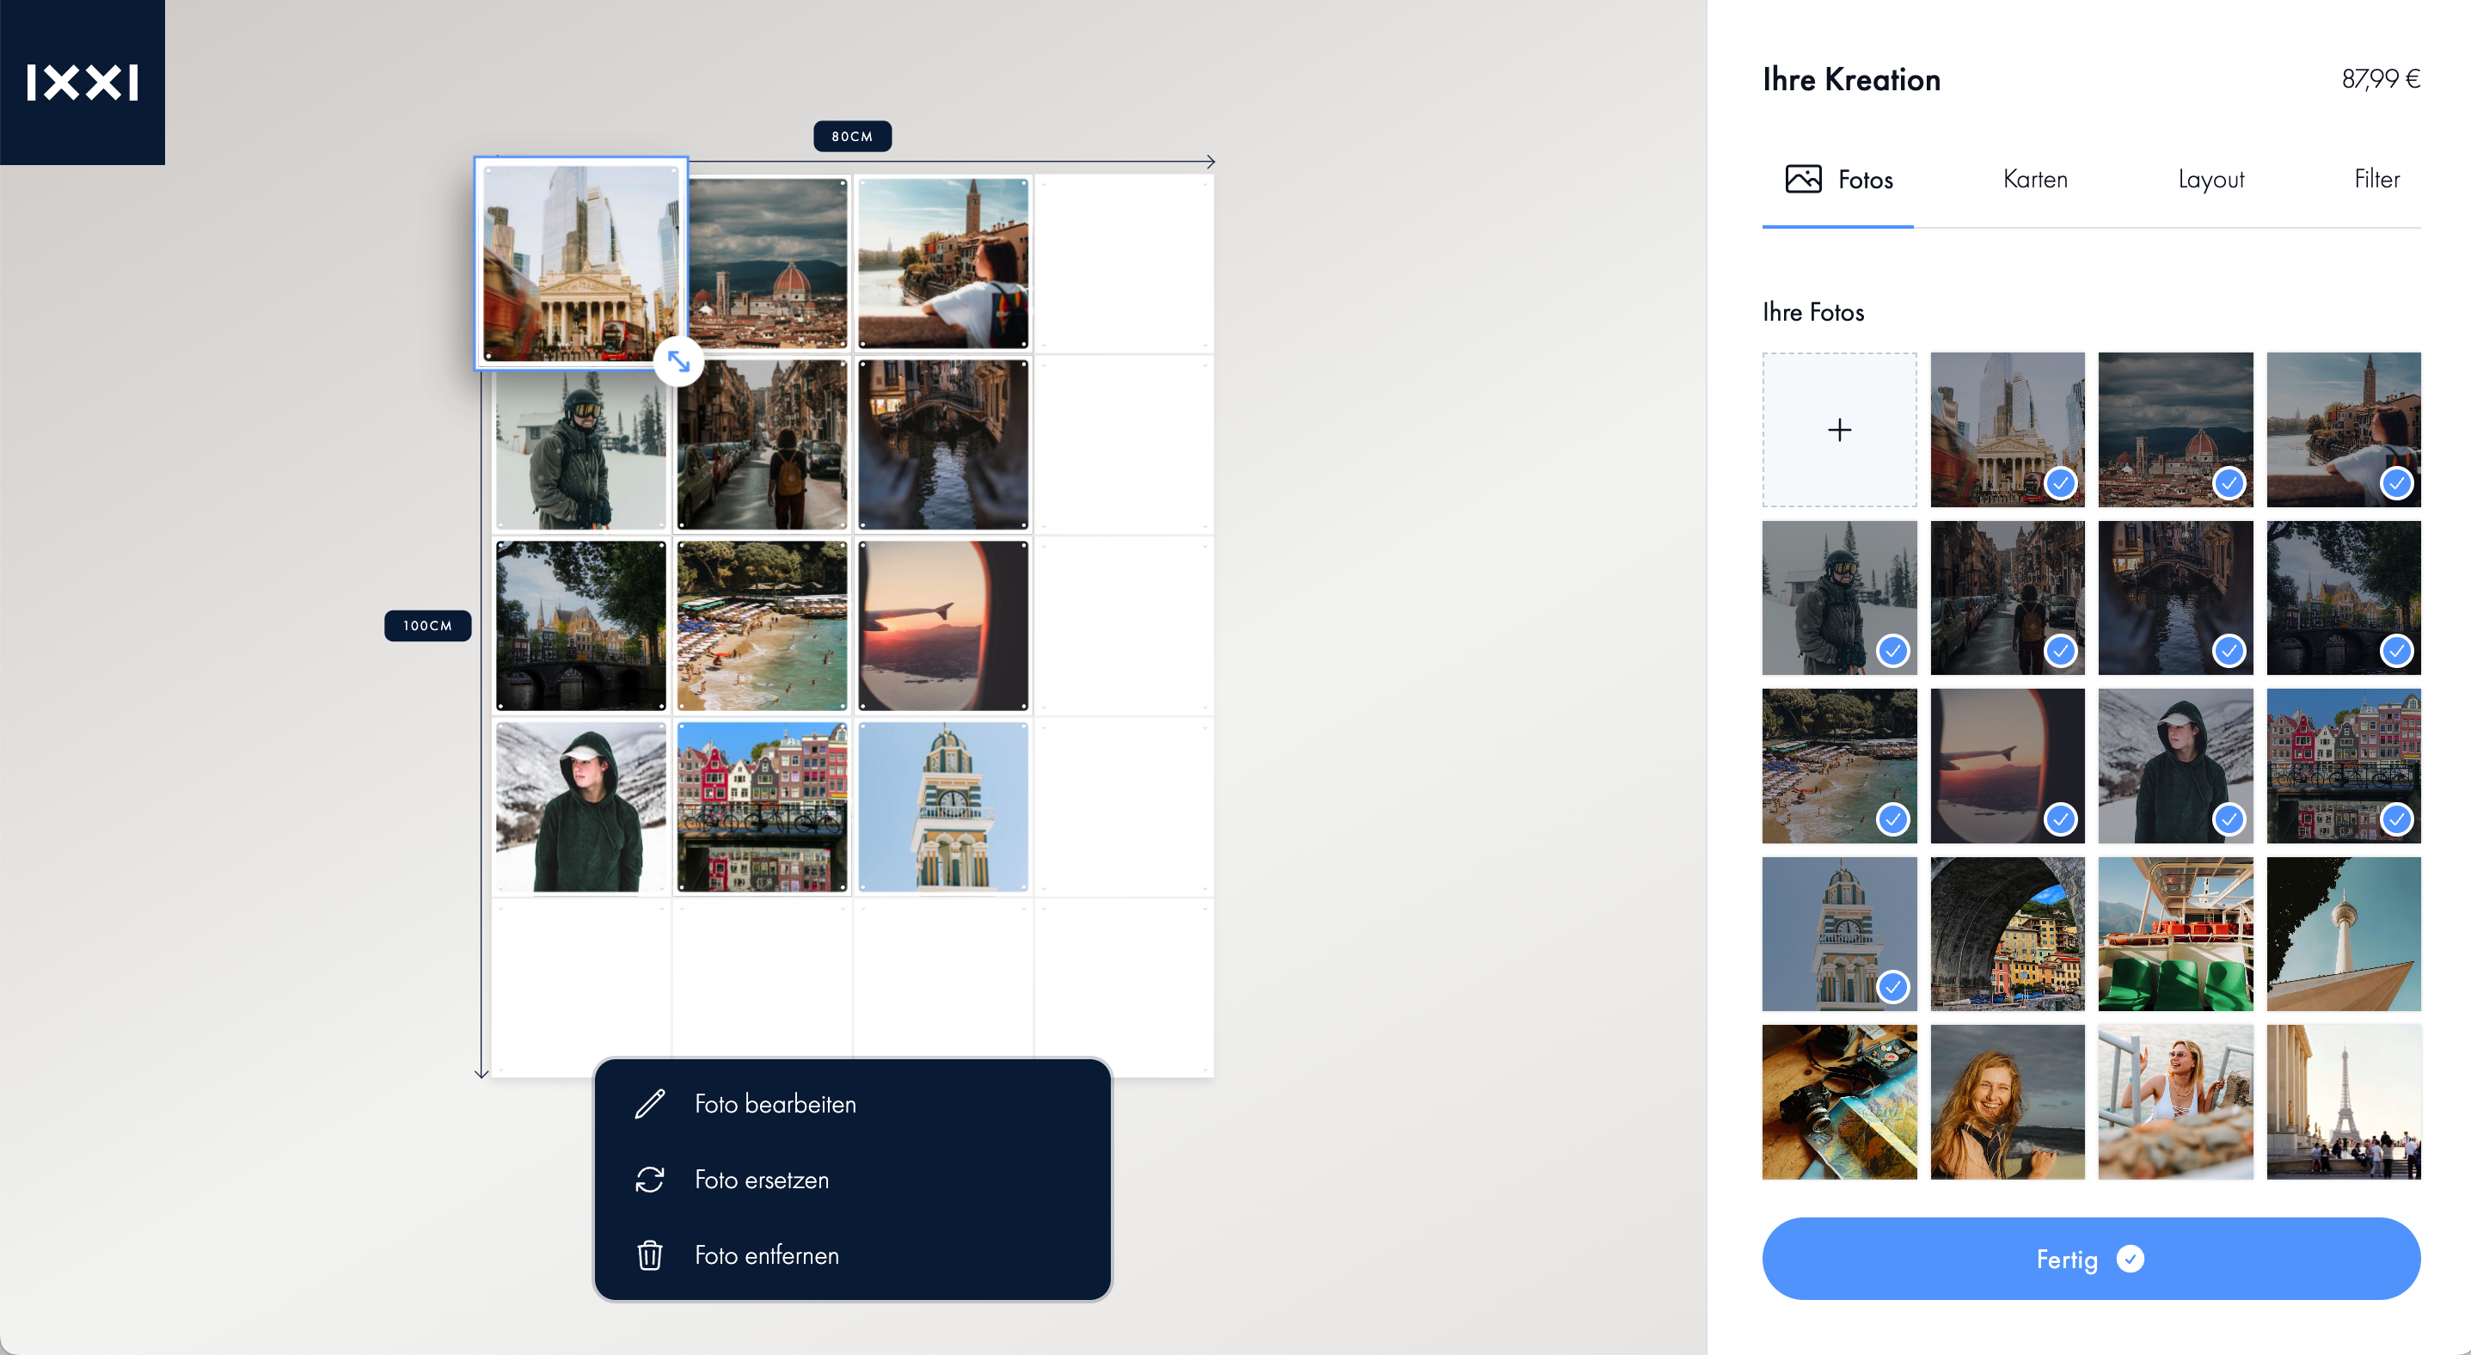
Task: Uncheck the woman overlooking river photo checkmark
Action: (x=2396, y=483)
